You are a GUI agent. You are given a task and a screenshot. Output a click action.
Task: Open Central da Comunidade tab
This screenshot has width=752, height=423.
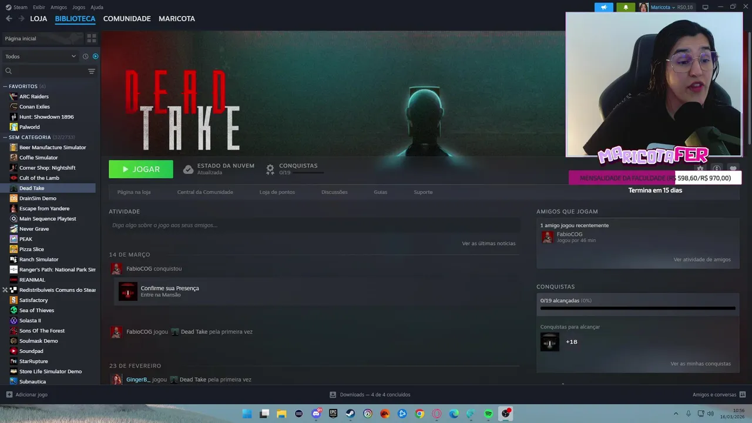pos(205,192)
